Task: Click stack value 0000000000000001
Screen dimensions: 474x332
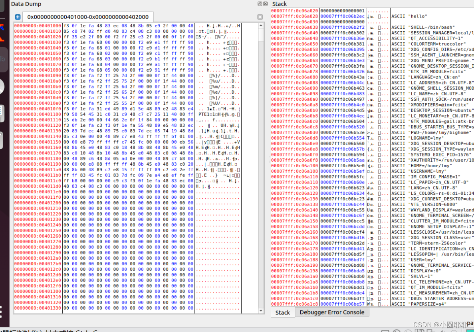Action: tap(343, 11)
